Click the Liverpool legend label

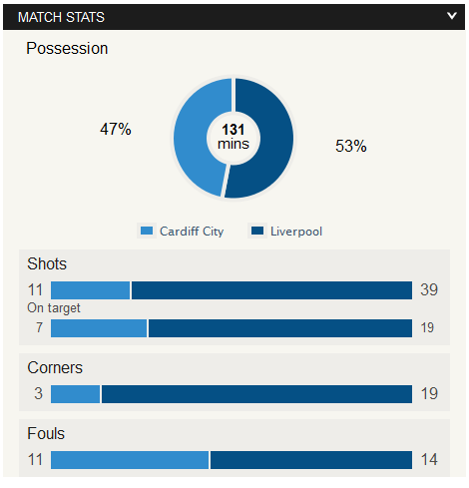pos(296,232)
